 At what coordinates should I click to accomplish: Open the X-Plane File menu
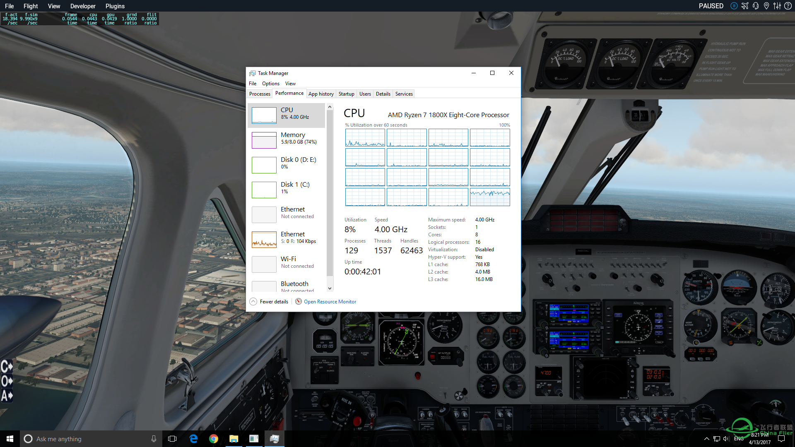9,6
